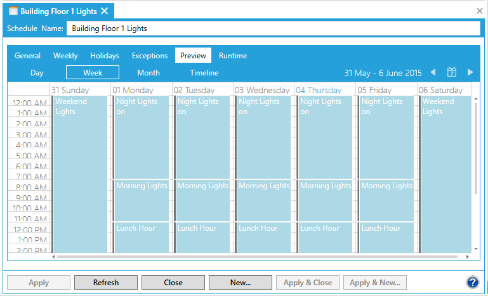Switch preview to Timeline view
The width and height of the screenshot is (488, 296).
click(204, 73)
